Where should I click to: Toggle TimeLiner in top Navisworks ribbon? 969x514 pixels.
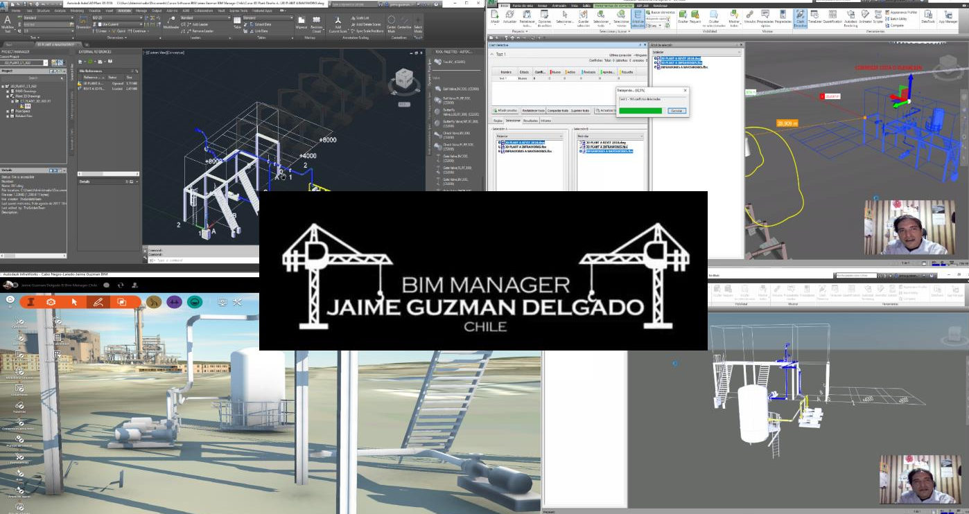(815, 17)
